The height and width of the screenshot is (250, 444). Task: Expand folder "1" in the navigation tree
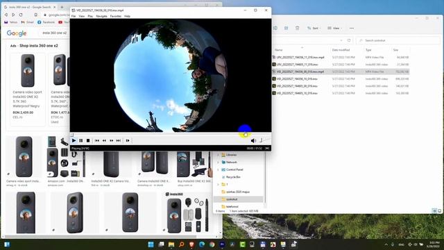click(218, 185)
